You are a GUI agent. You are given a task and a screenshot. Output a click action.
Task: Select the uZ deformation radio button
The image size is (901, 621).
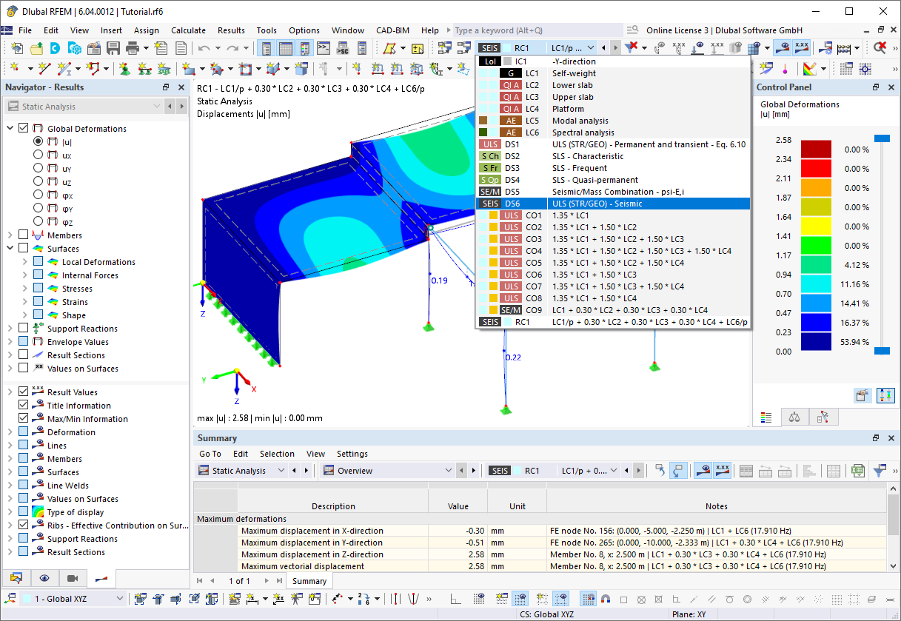click(x=38, y=181)
